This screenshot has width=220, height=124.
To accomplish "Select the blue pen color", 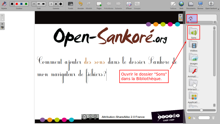I will point(21,4).
